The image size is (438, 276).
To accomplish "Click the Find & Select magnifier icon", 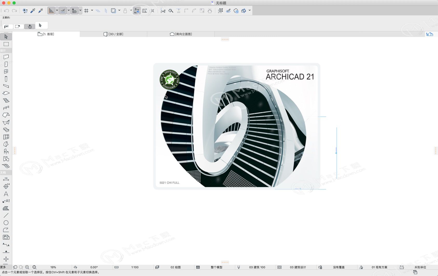I will (25, 11).
